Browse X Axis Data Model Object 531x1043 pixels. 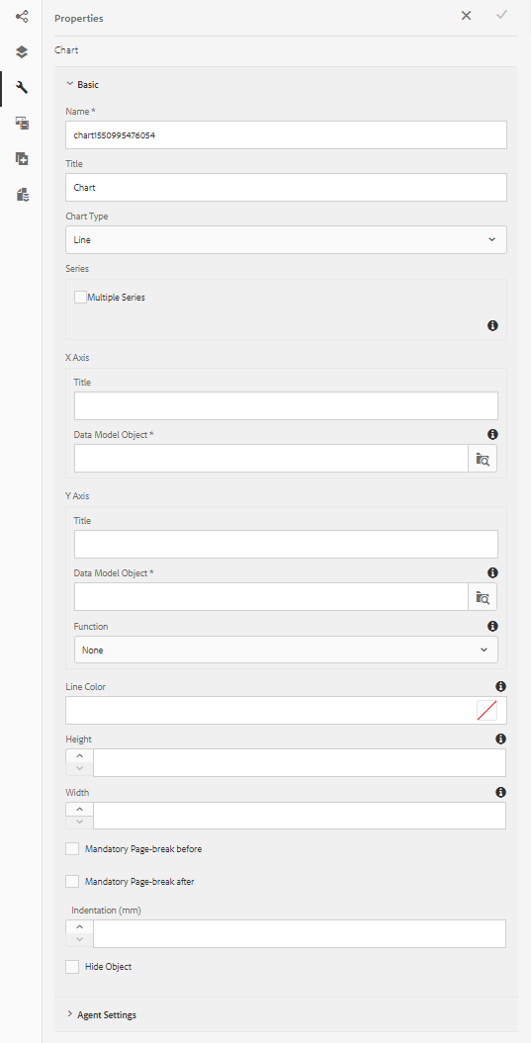(483, 459)
